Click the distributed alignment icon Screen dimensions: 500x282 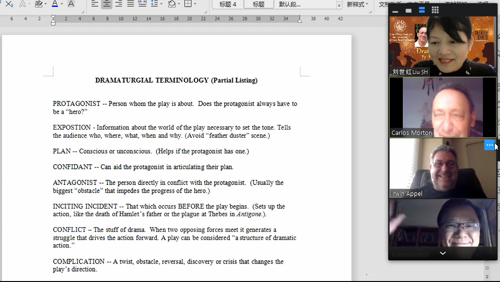(142, 4)
